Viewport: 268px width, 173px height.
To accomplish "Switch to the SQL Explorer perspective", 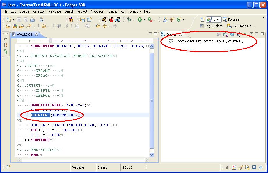I will pos(212,26).
